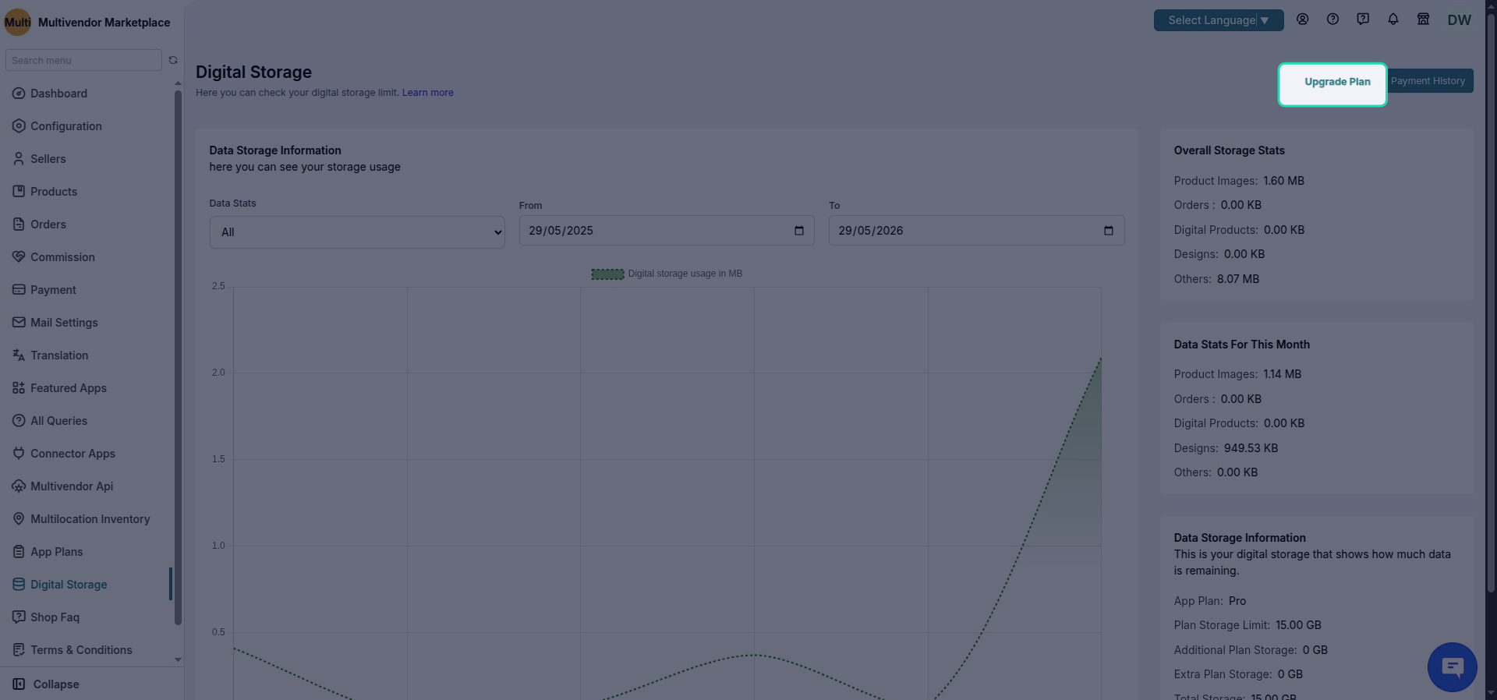Click the From date field 29/05/2025
This screenshot has height=700, width=1497.
pos(667,231)
